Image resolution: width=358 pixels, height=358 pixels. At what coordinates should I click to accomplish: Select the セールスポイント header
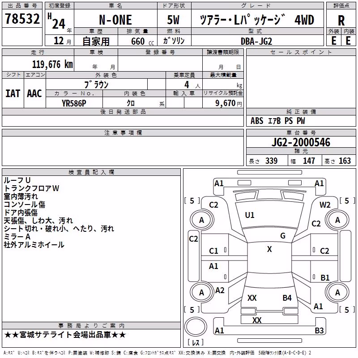tap(301, 52)
